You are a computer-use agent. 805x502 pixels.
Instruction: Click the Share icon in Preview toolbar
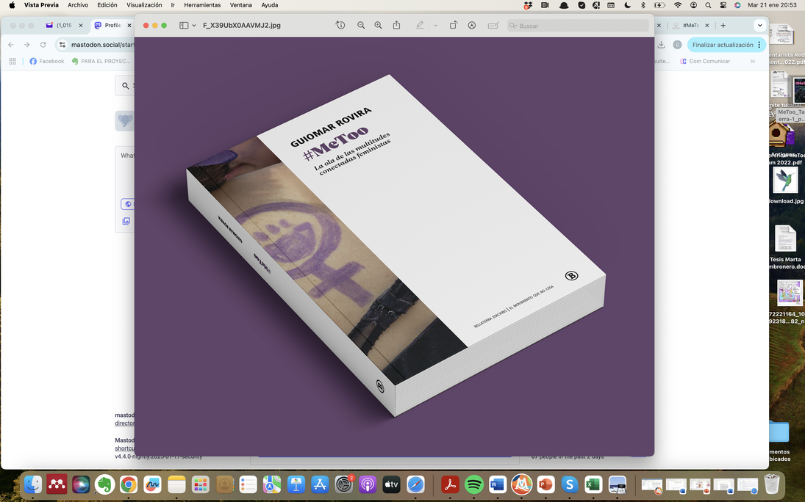(396, 25)
